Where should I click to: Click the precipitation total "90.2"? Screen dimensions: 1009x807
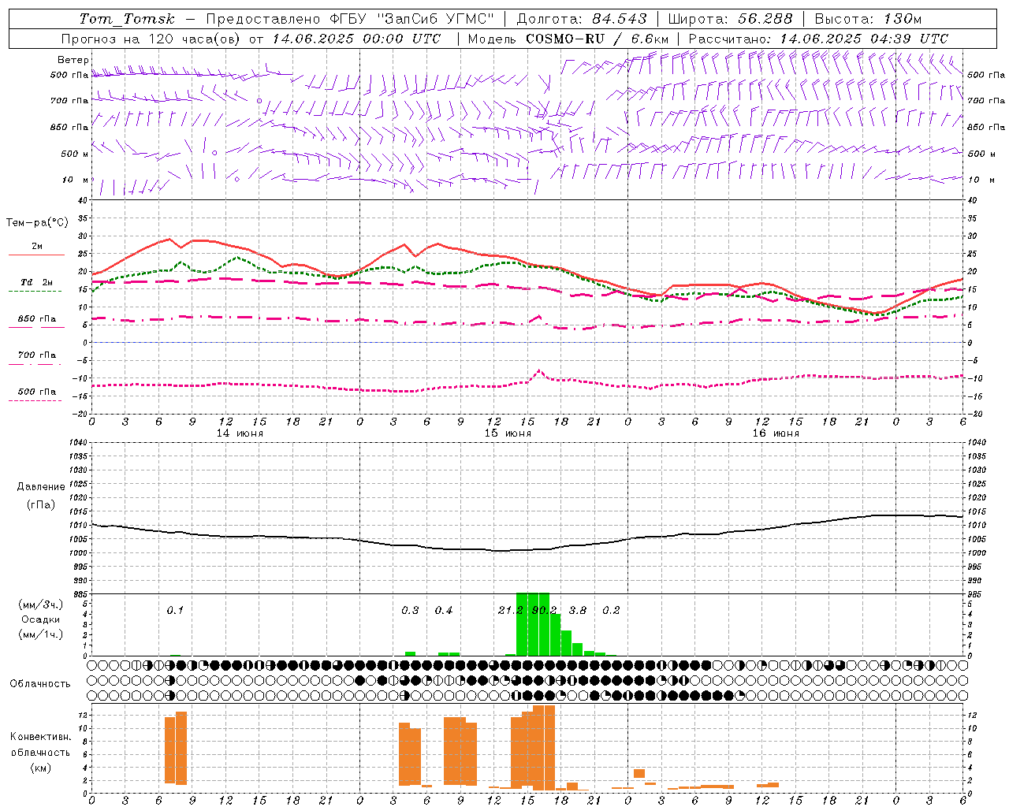coord(544,611)
